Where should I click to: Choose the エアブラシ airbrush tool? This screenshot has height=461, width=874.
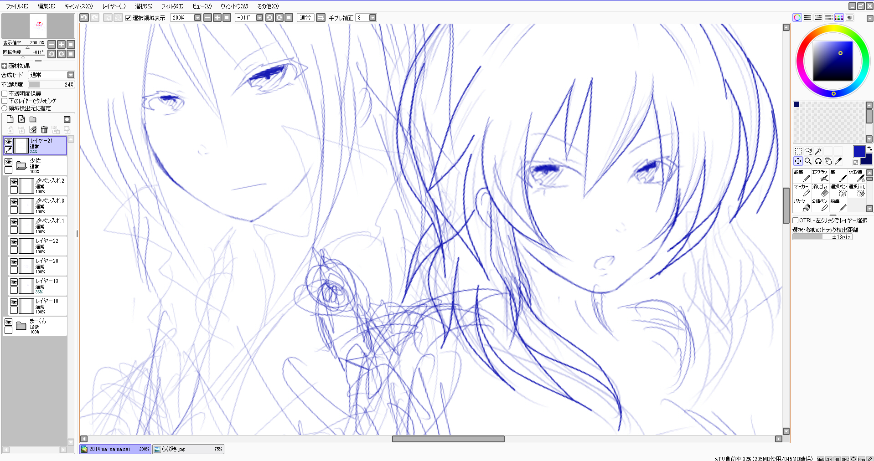820,176
